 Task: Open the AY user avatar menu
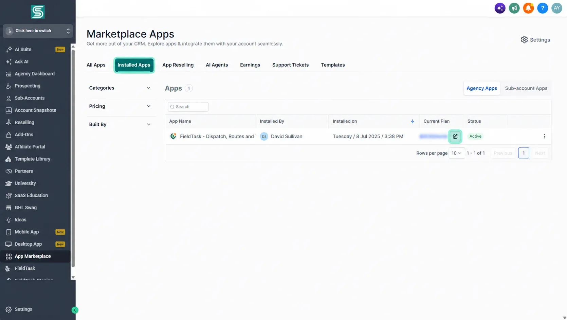coord(557,8)
